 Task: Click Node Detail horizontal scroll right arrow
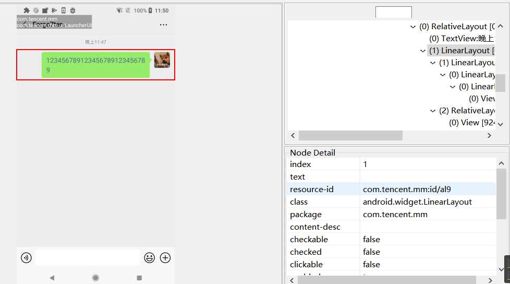(490, 280)
